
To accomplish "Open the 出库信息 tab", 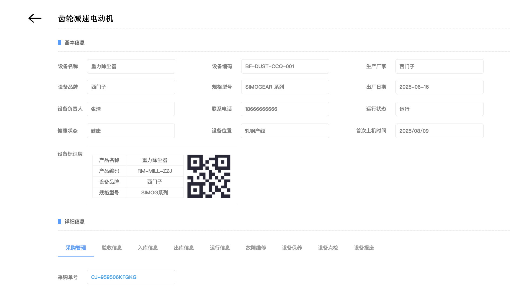I will point(184,248).
